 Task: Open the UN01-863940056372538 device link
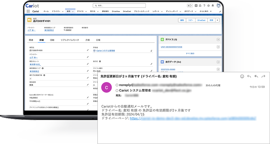tap(171, 47)
